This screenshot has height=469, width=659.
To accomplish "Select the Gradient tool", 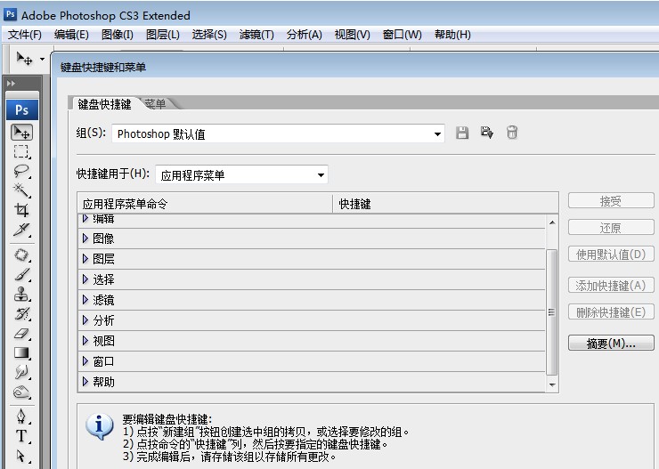I will click(22, 352).
